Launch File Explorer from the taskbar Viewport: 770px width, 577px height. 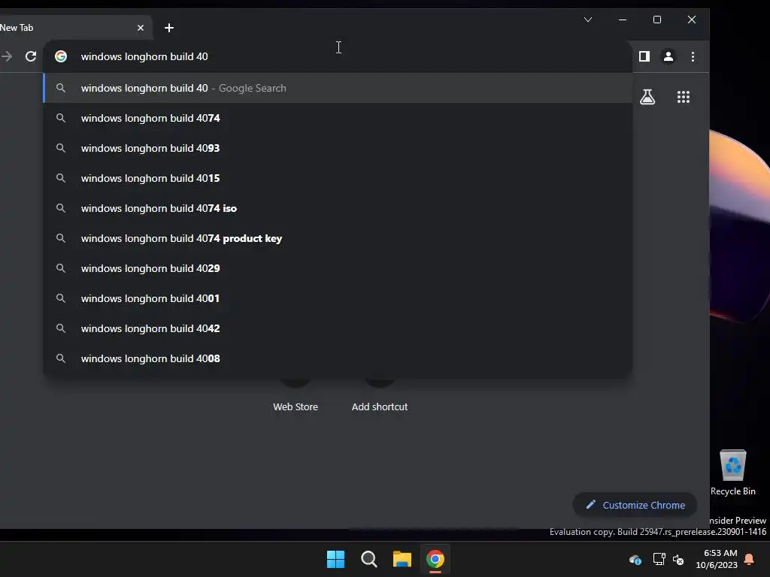pos(402,559)
